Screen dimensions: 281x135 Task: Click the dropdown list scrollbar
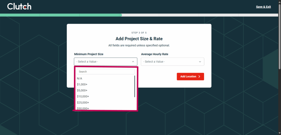coord(134,86)
